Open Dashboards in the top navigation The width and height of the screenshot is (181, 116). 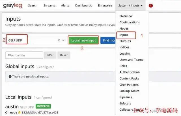[84, 6]
